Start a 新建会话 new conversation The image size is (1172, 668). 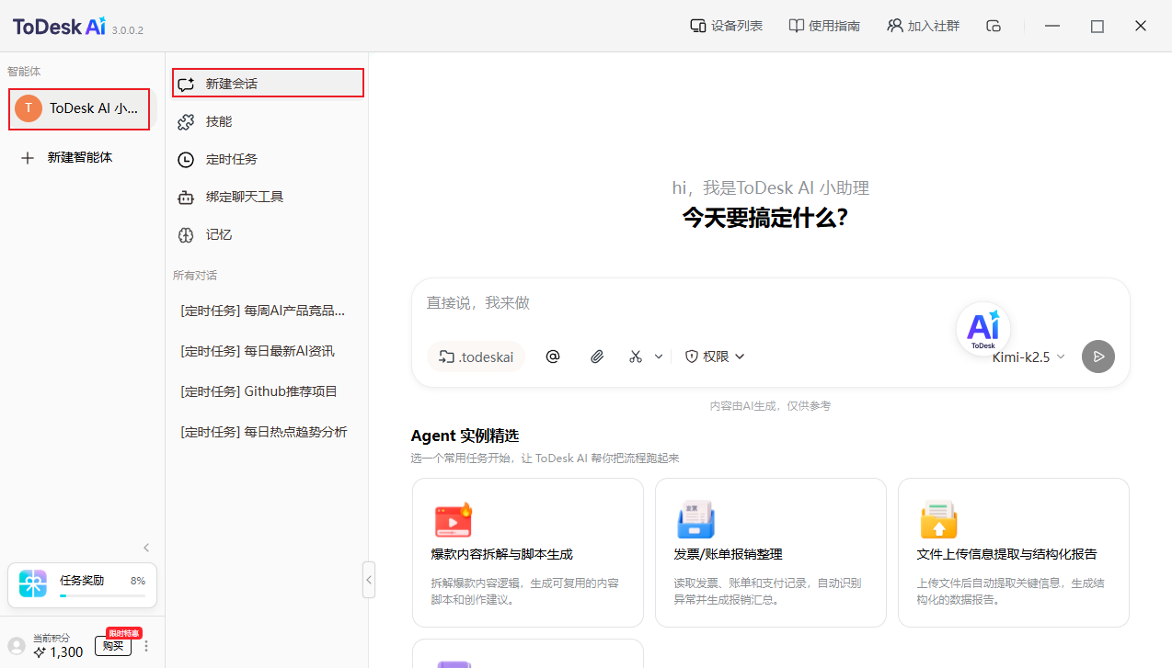click(x=269, y=83)
